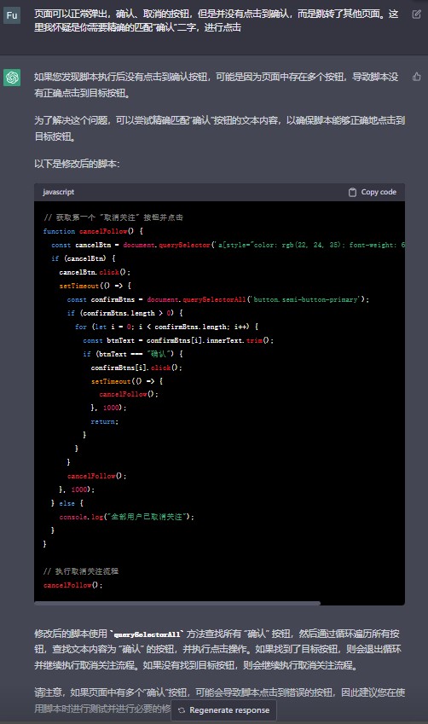Screen dimensions: 428x724
Task: Click the 'if (btnText === "确认")' line
Action: [x=133, y=354]
